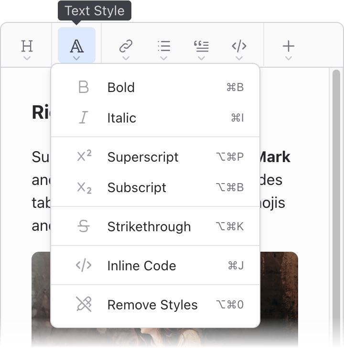Select Inline Code menu item
This screenshot has height=348, width=344.
tap(155, 266)
